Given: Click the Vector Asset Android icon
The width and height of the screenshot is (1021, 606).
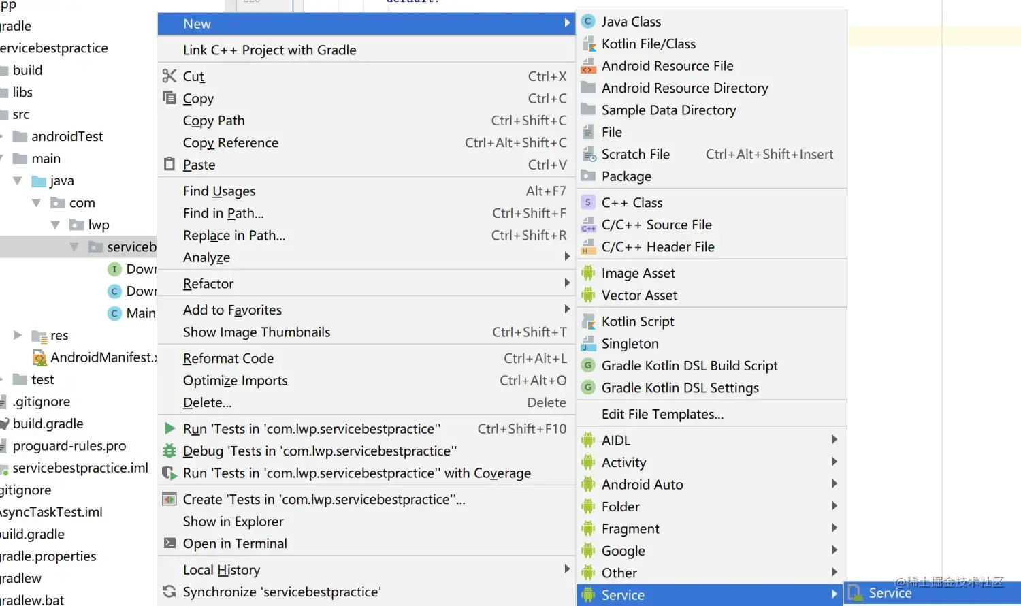Looking at the screenshot, I should [x=588, y=295].
